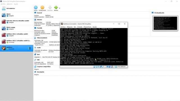
Task: Open Dispositivos menu in the BadStore VM window
Action: (87, 27)
